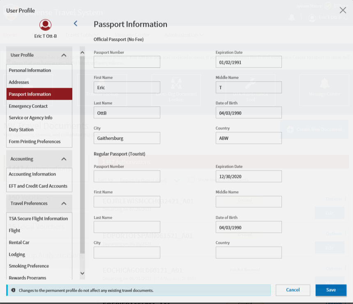Focus the Regular Passport Country field

pyautogui.click(x=249, y=253)
